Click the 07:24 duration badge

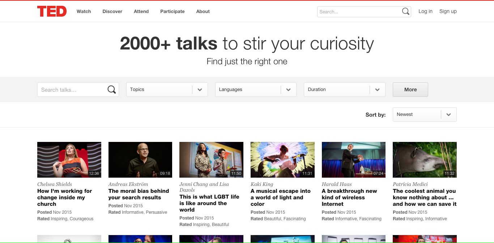(378, 174)
